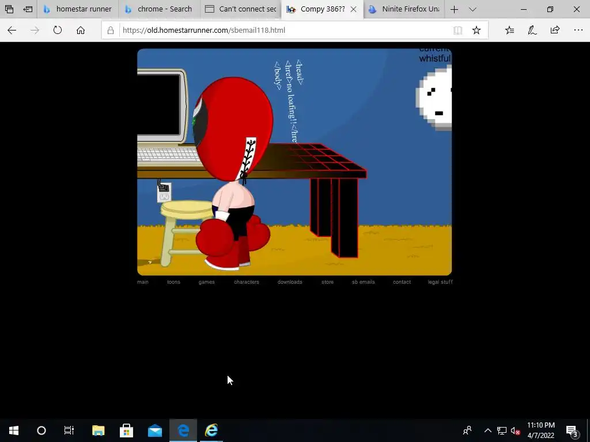Screen dimensions: 590x442
Task: Open Settings and more menu
Action: coord(578,30)
